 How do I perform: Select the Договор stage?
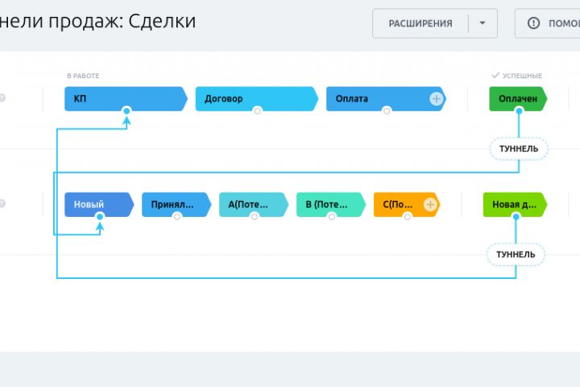tap(257, 99)
